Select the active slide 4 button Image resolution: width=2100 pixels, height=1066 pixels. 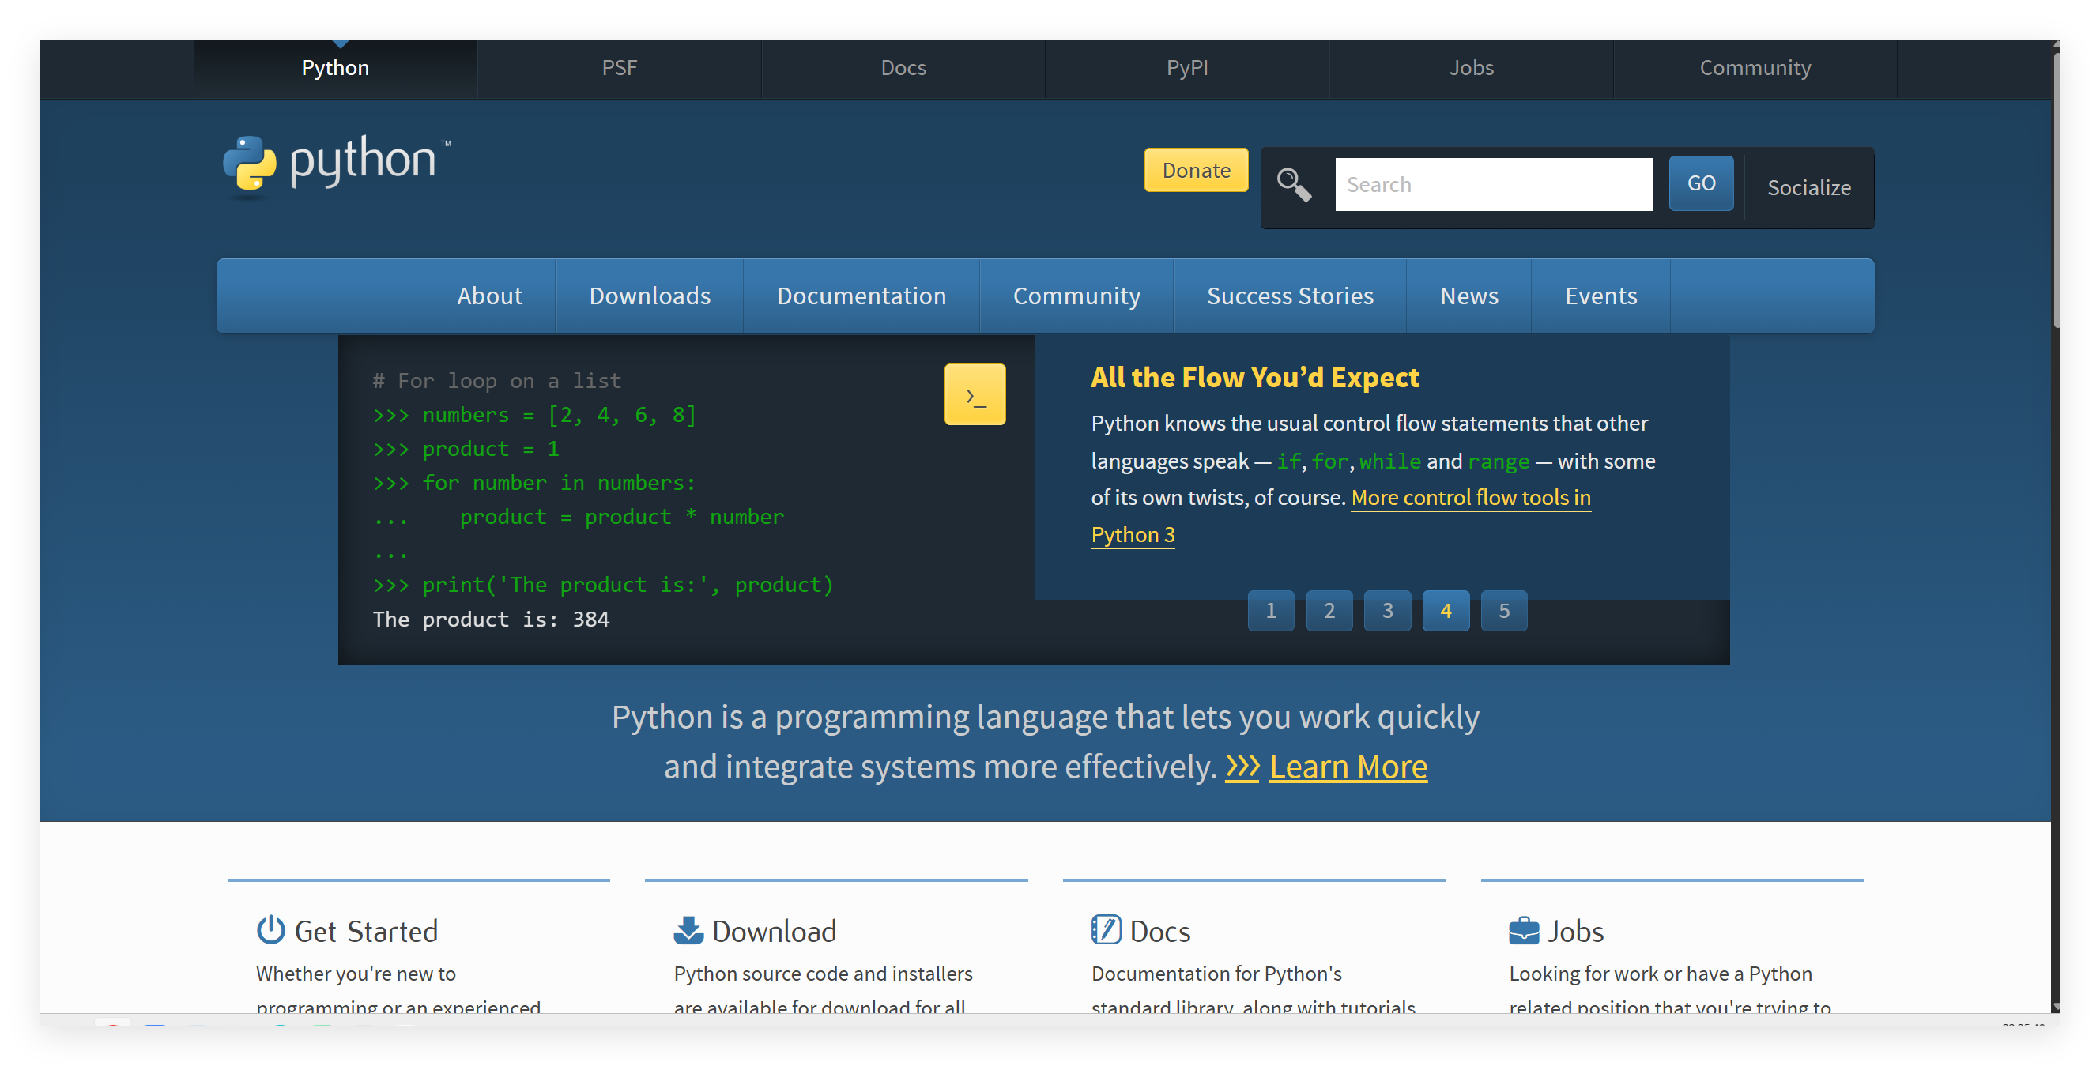[1446, 610]
